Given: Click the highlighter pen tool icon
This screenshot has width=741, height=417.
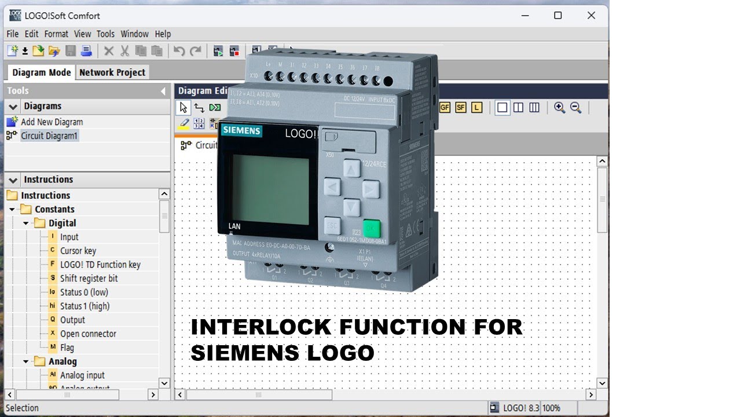Looking at the screenshot, I should click(184, 123).
